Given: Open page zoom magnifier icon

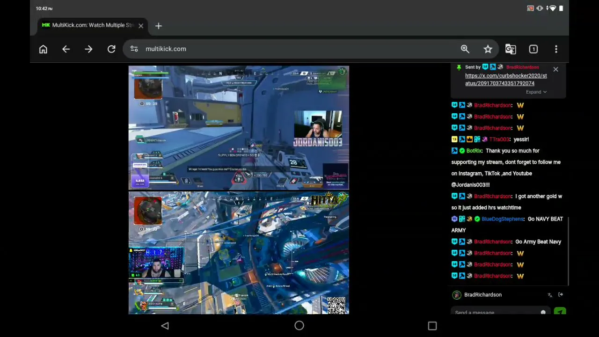Looking at the screenshot, I should 465,49.
